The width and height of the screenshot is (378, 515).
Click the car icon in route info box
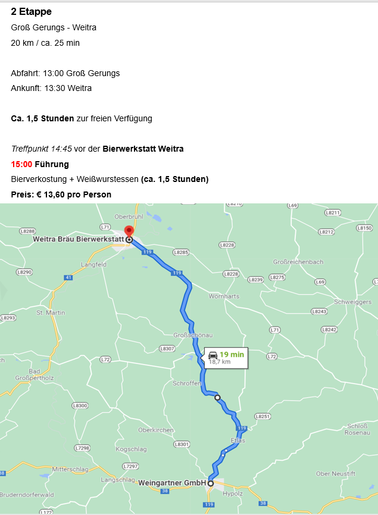[213, 355]
